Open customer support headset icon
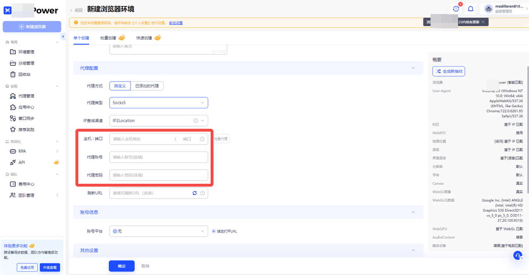 518,256
